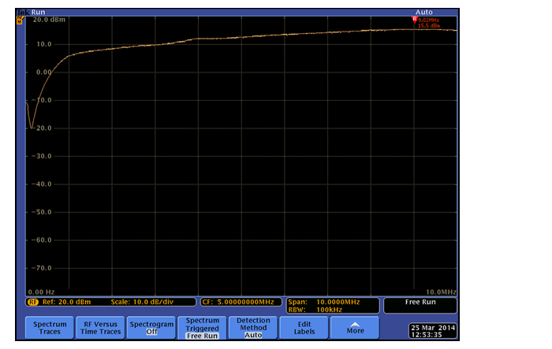Toggle the Spectrogram Off setting
Viewport: 552px width, 349px height.
pos(151,328)
